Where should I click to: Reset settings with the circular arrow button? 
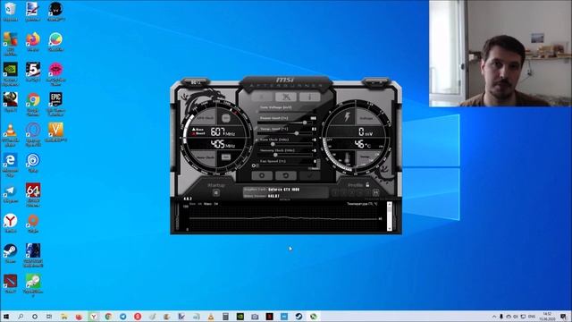click(x=286, y=175)
